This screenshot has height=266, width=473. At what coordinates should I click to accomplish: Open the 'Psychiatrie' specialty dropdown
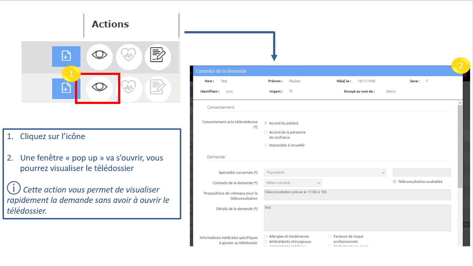pos(325,172)
